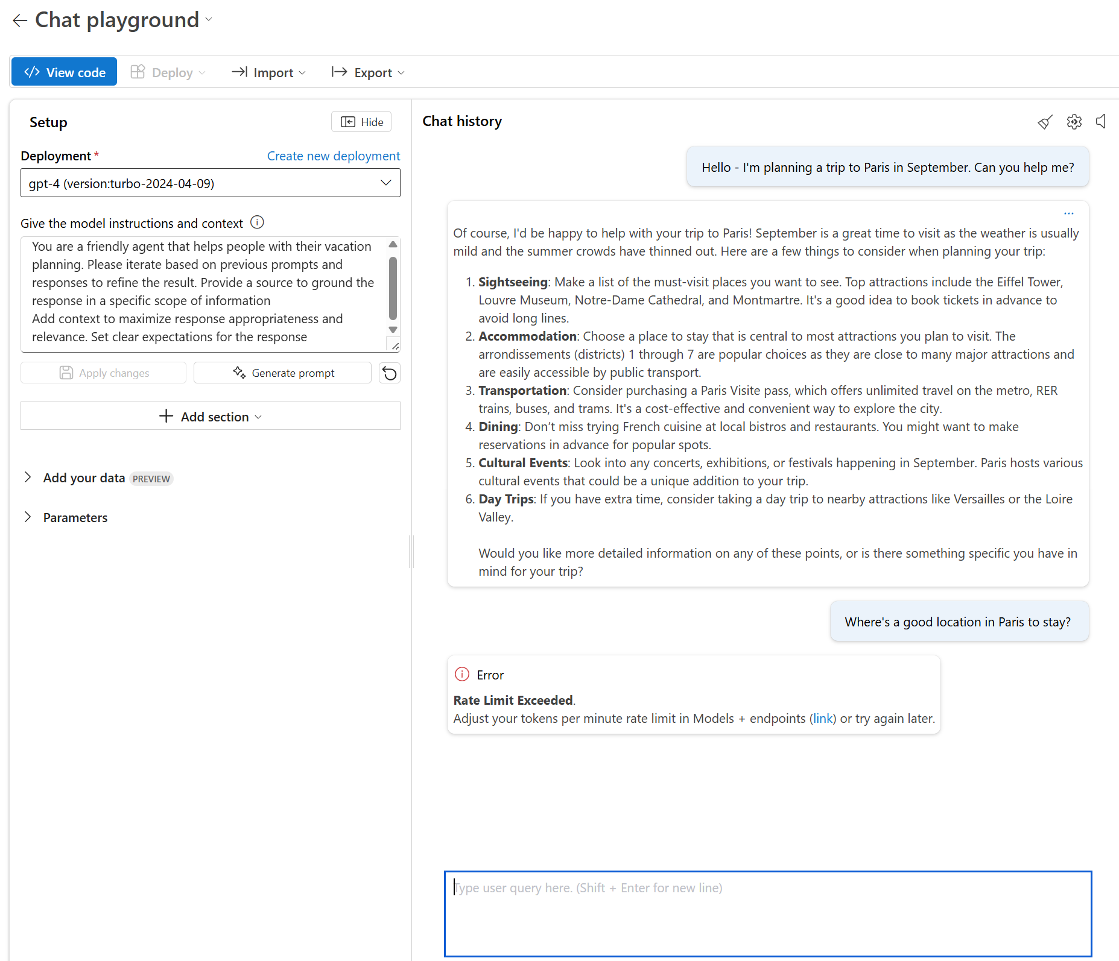Hide the Setup panel
Viewport: 1119px width, 961px height.
tap(361, 122)
